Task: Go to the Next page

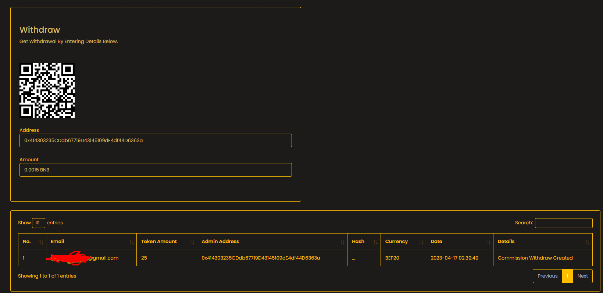Action: click(x=583, y=276)
